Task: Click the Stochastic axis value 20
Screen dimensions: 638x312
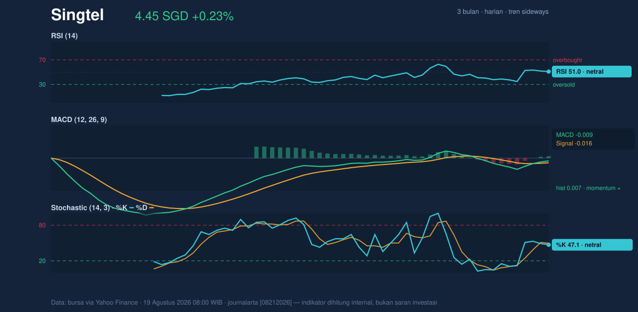Action: 42,261
